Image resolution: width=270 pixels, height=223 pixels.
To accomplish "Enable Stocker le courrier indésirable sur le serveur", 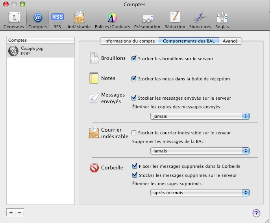I will coord(134,133).
